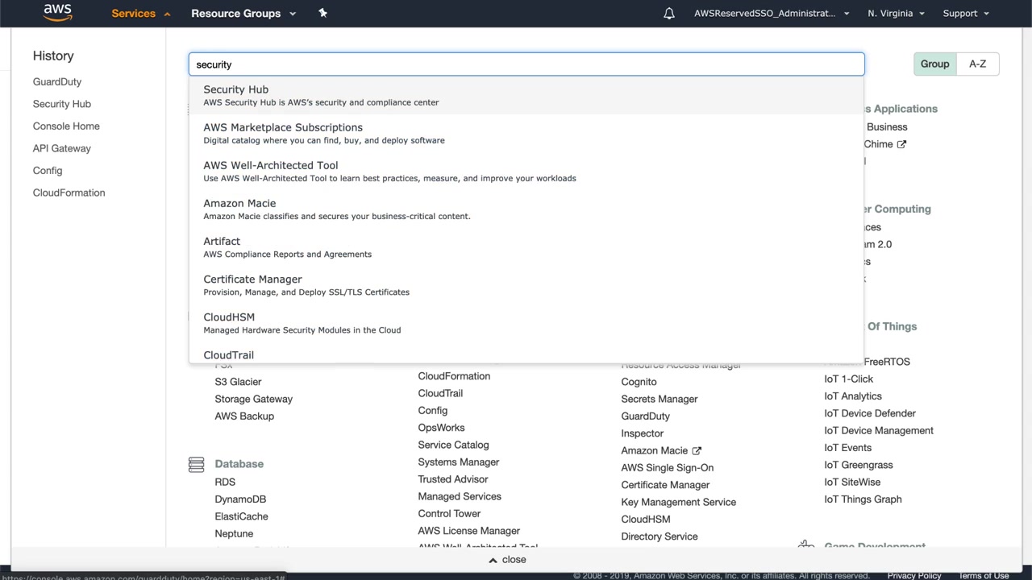Screen dimensions: 1032x580
Task: Open GuardDuty from History sidebar
Action: [x=57, y=82]
